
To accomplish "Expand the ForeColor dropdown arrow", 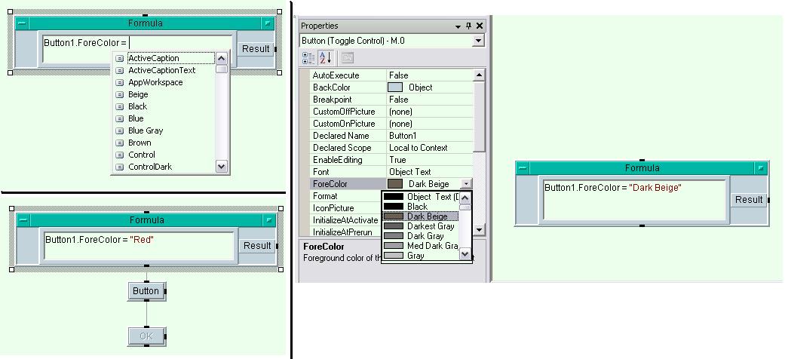I will tap(467, 184).
